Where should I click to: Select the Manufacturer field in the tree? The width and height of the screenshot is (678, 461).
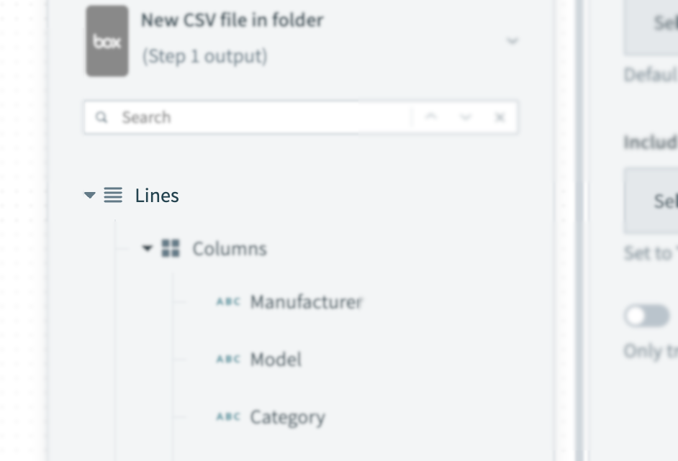[306, 302]
